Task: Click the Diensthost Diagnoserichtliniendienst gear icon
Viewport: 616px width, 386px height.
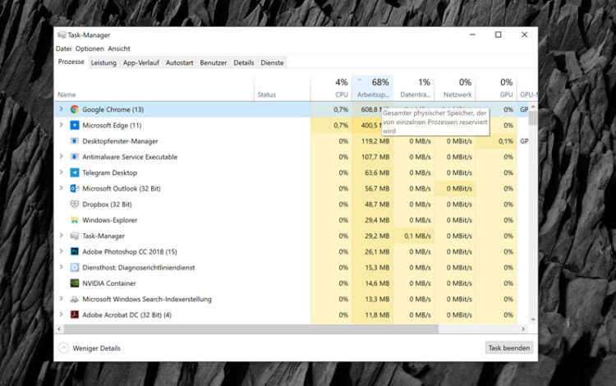Action: [74, 268]
